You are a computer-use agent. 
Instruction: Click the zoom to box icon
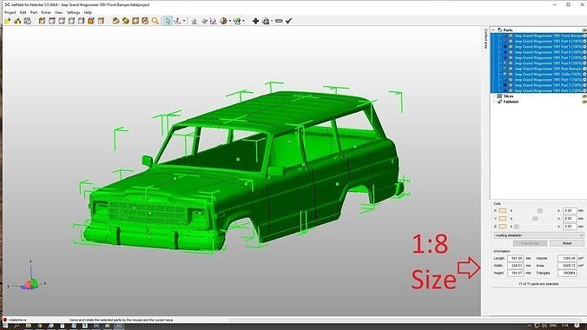pos(135,21)
